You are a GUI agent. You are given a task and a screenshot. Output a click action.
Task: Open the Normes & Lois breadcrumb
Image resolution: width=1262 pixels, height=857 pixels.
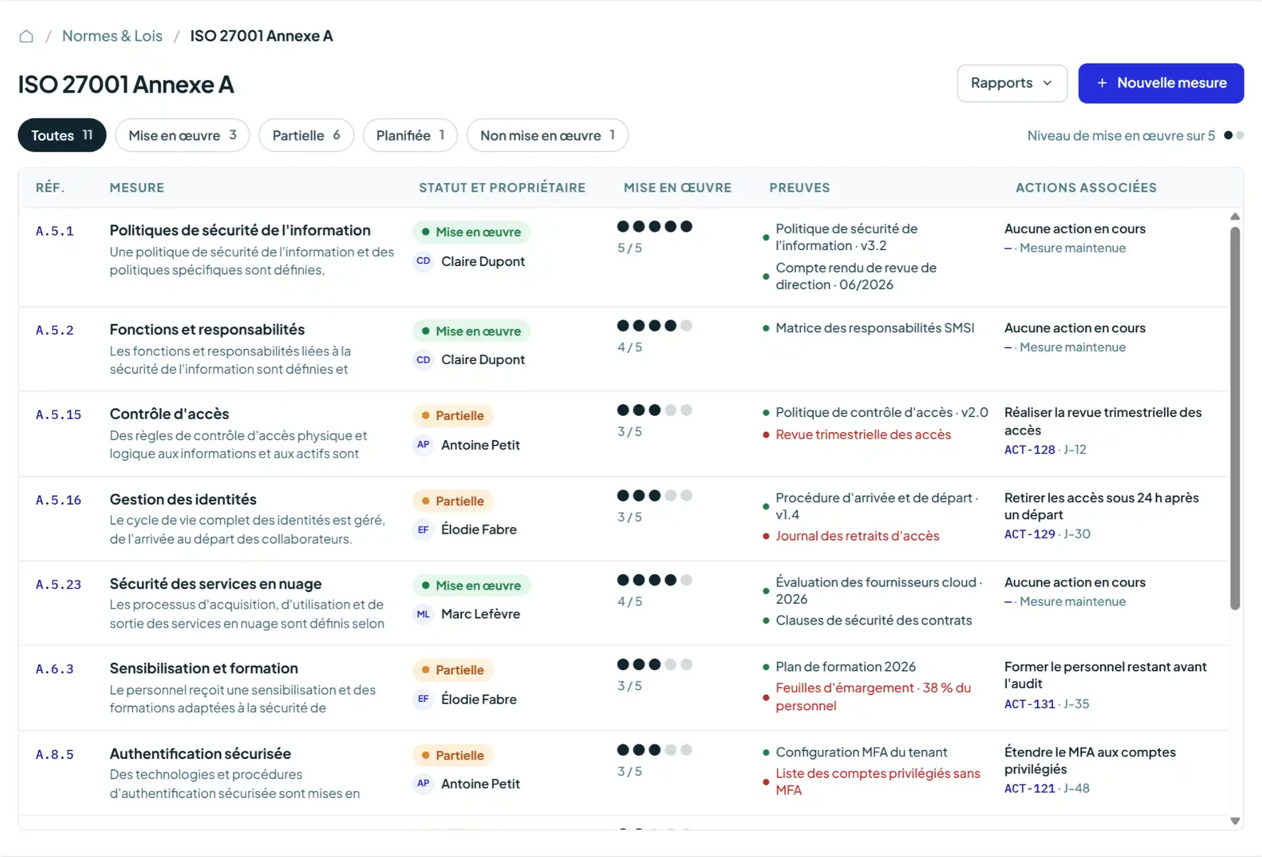pos(112,36)
